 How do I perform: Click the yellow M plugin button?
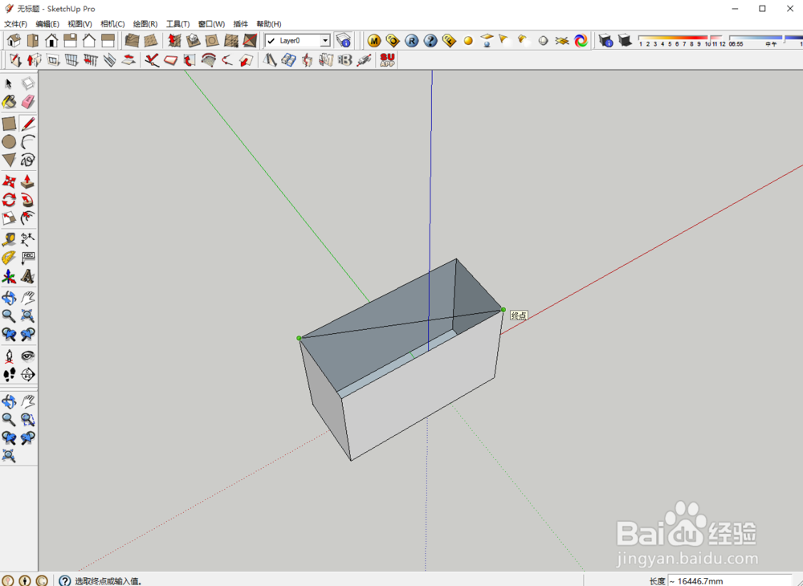374,41
